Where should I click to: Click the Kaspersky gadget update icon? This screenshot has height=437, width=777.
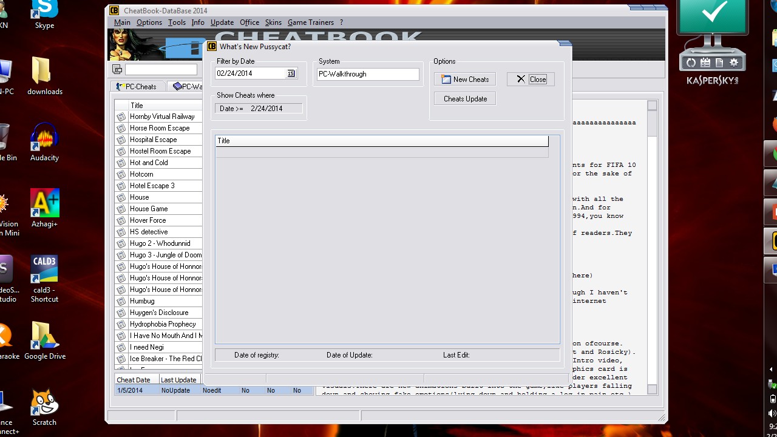[690, 63]
